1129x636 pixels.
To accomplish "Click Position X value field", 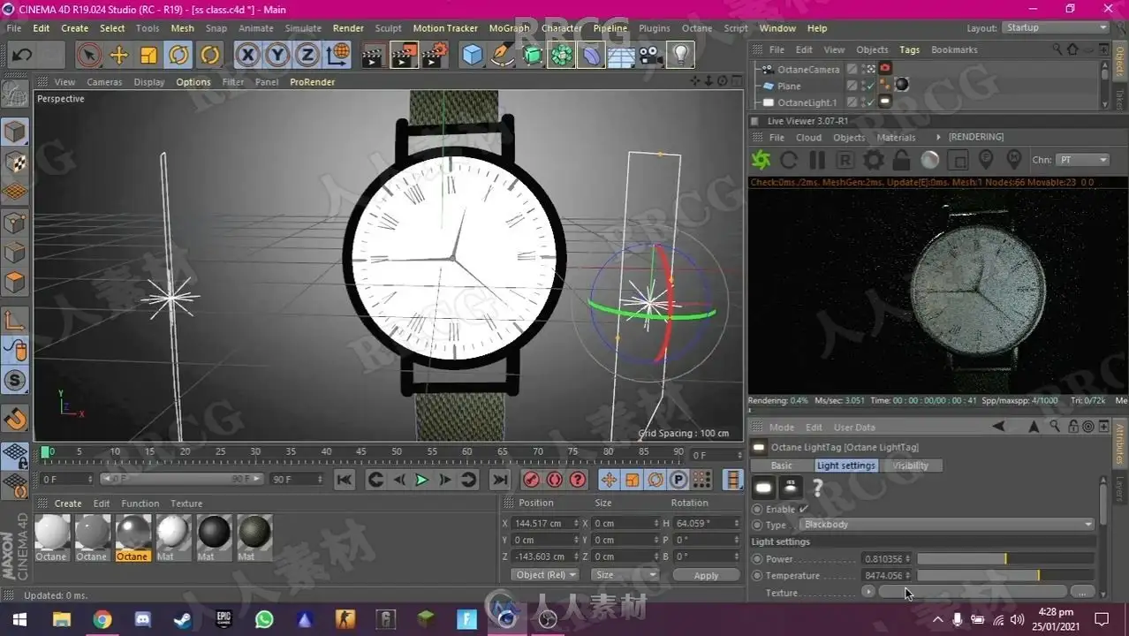I will (x=546, y=523).
